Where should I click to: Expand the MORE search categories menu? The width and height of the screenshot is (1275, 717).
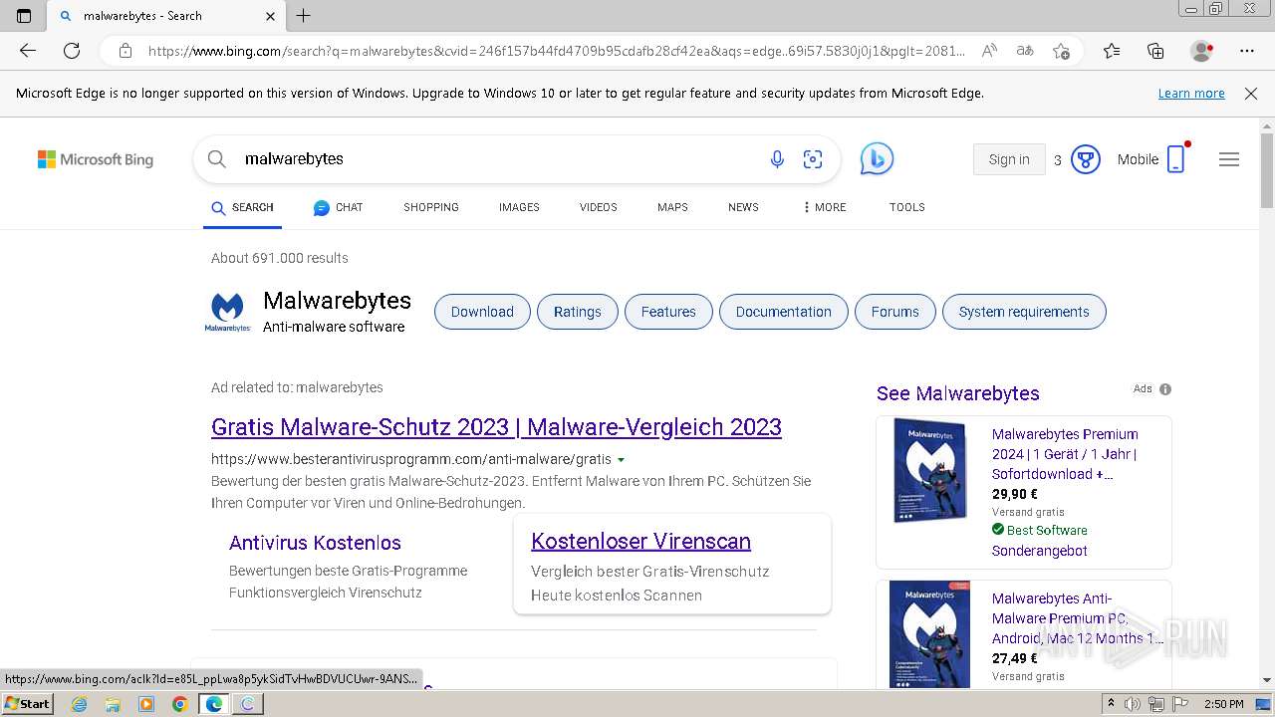click(824, 207)
